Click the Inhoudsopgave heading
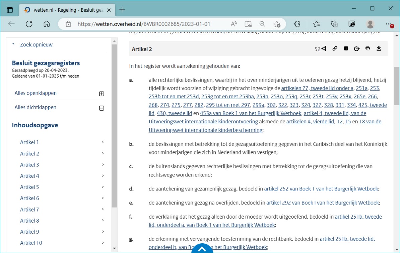 35,125
